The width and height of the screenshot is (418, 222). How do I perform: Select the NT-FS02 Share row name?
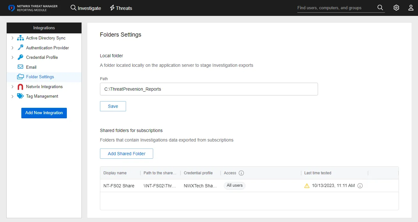pos(119,186)
